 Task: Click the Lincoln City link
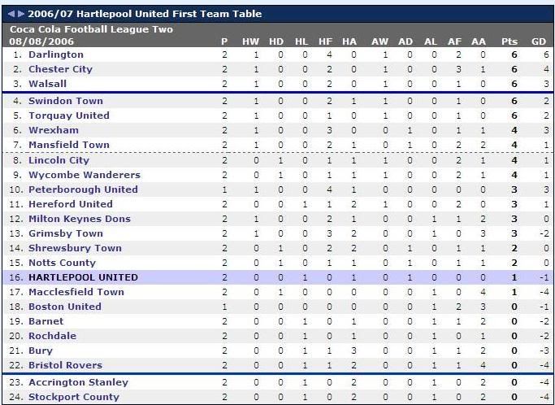pos(59,160)
